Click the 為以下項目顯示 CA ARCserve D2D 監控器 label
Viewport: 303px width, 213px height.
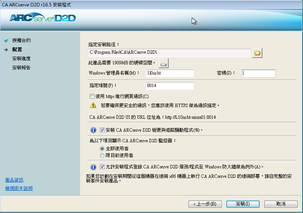click(x=133, y=141)
